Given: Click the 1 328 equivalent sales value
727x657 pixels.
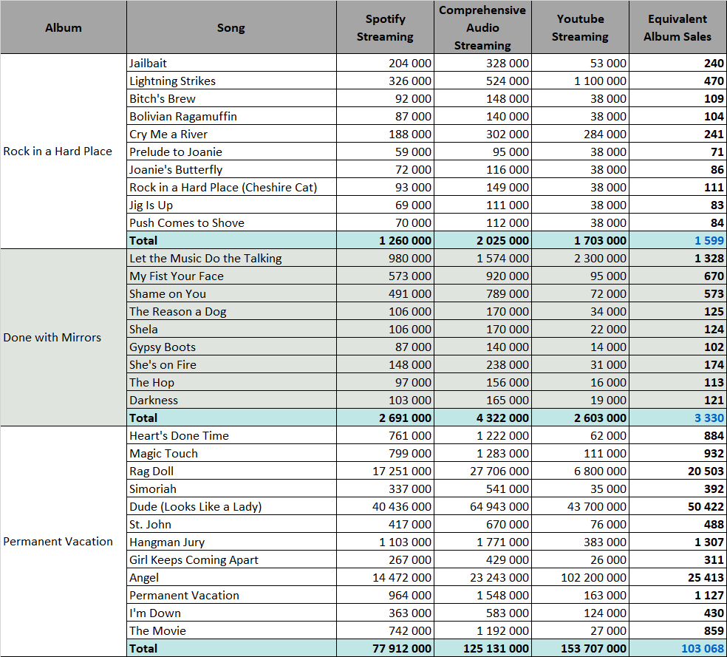Looking at the screenshot, I should (677, 258).
